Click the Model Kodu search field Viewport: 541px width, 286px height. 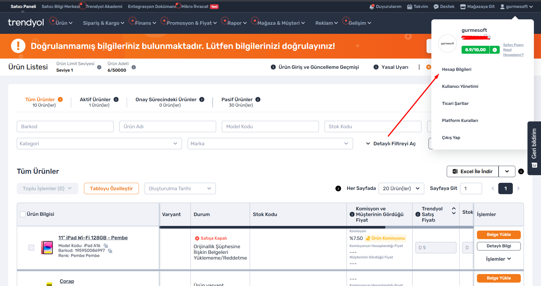270,127
